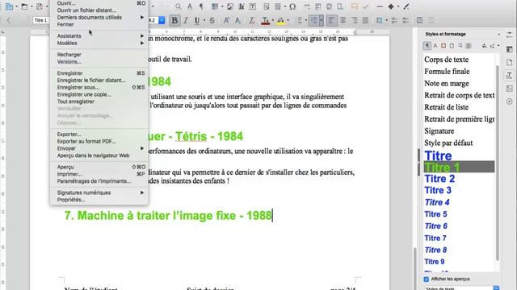Select Paragraph Styles icon in styles panel
The image size is (517, 290).
click(x=427, y=46)
